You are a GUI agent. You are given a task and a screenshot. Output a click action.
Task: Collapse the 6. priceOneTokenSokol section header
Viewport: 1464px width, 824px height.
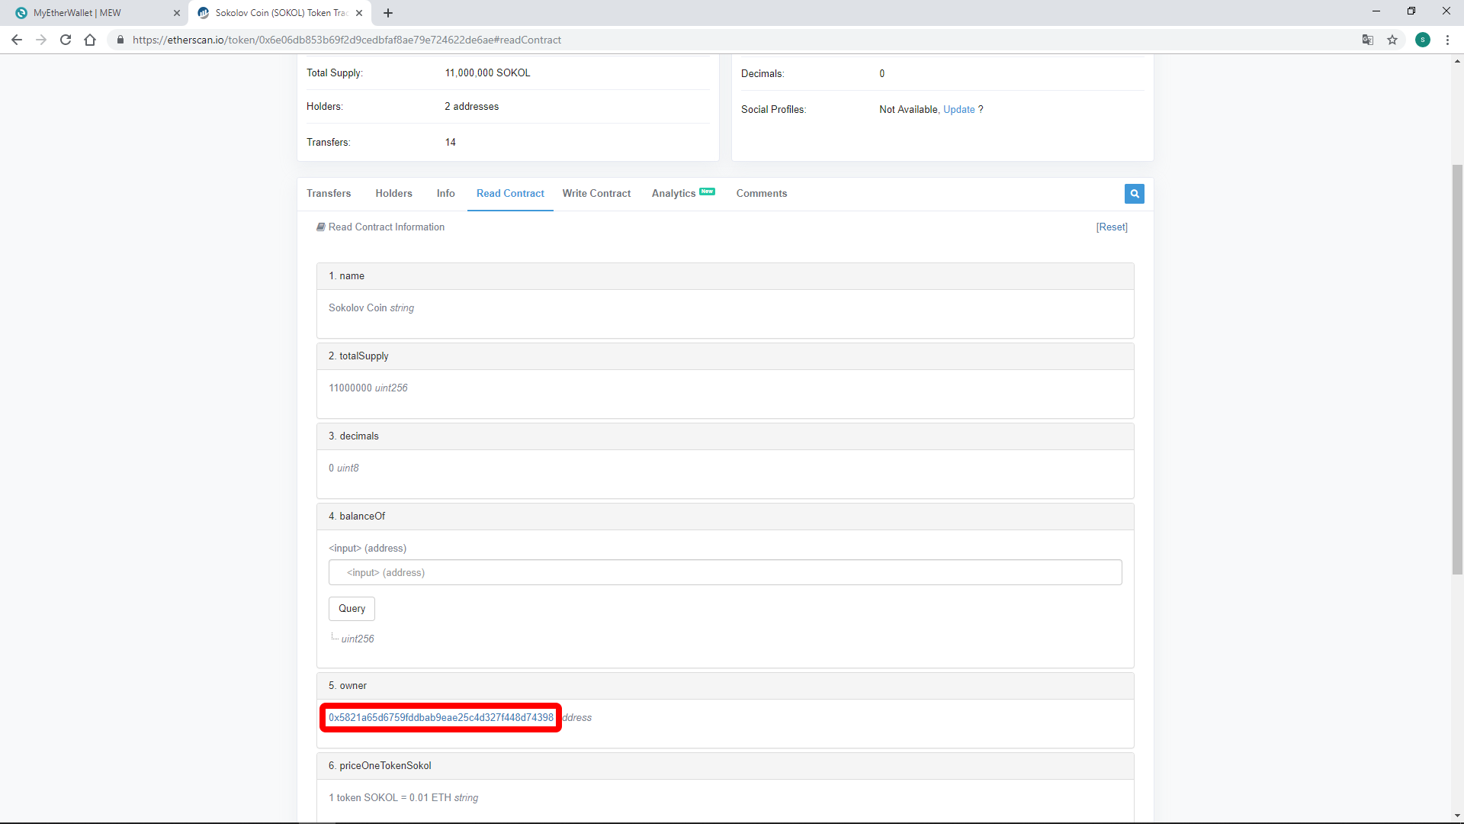tap(725, 766)
